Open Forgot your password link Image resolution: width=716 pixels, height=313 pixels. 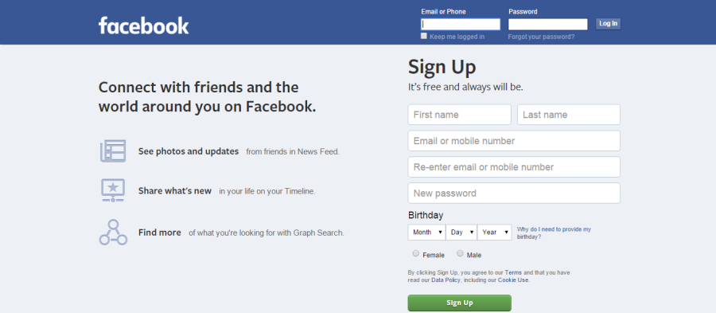tap(541, 37)
